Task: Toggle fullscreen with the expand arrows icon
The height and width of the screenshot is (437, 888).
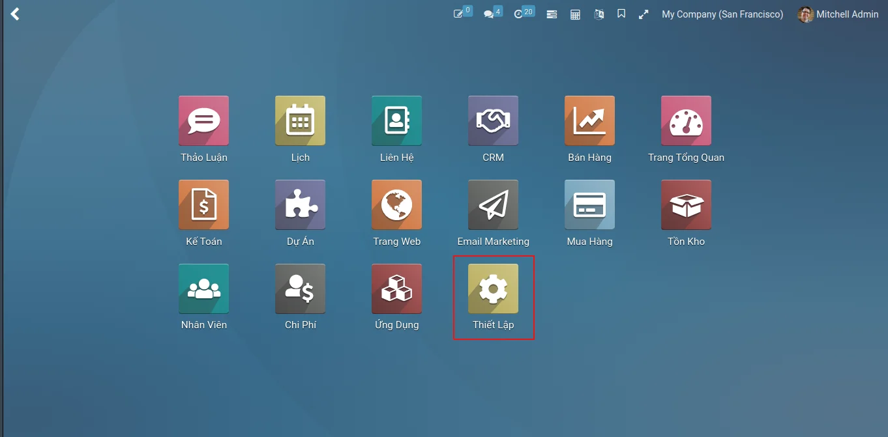Action: pos(644,14)
